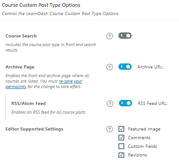Viewport: 179px width, 167px height.
Task: Open help tooltip for Editor Supported Settings
Action: (x=109, y=129)
